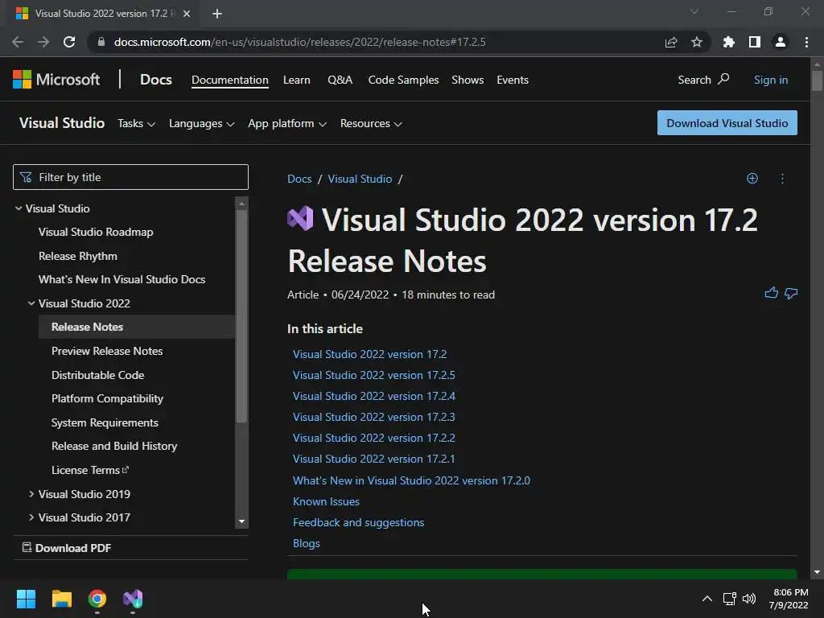Click the Sign in link
The image size is (824, 618).
(x=770, y=80)
